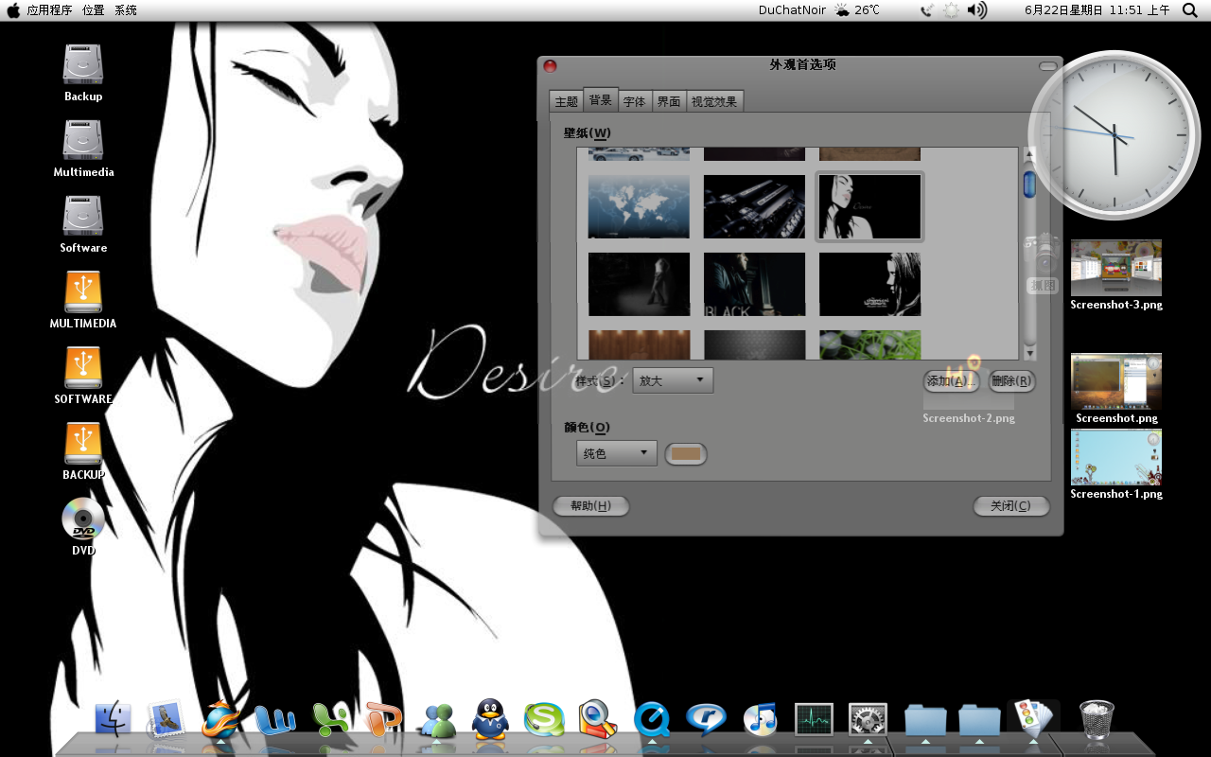
Task: Open the Backup hard drive icon
Action: click(83, 64)
